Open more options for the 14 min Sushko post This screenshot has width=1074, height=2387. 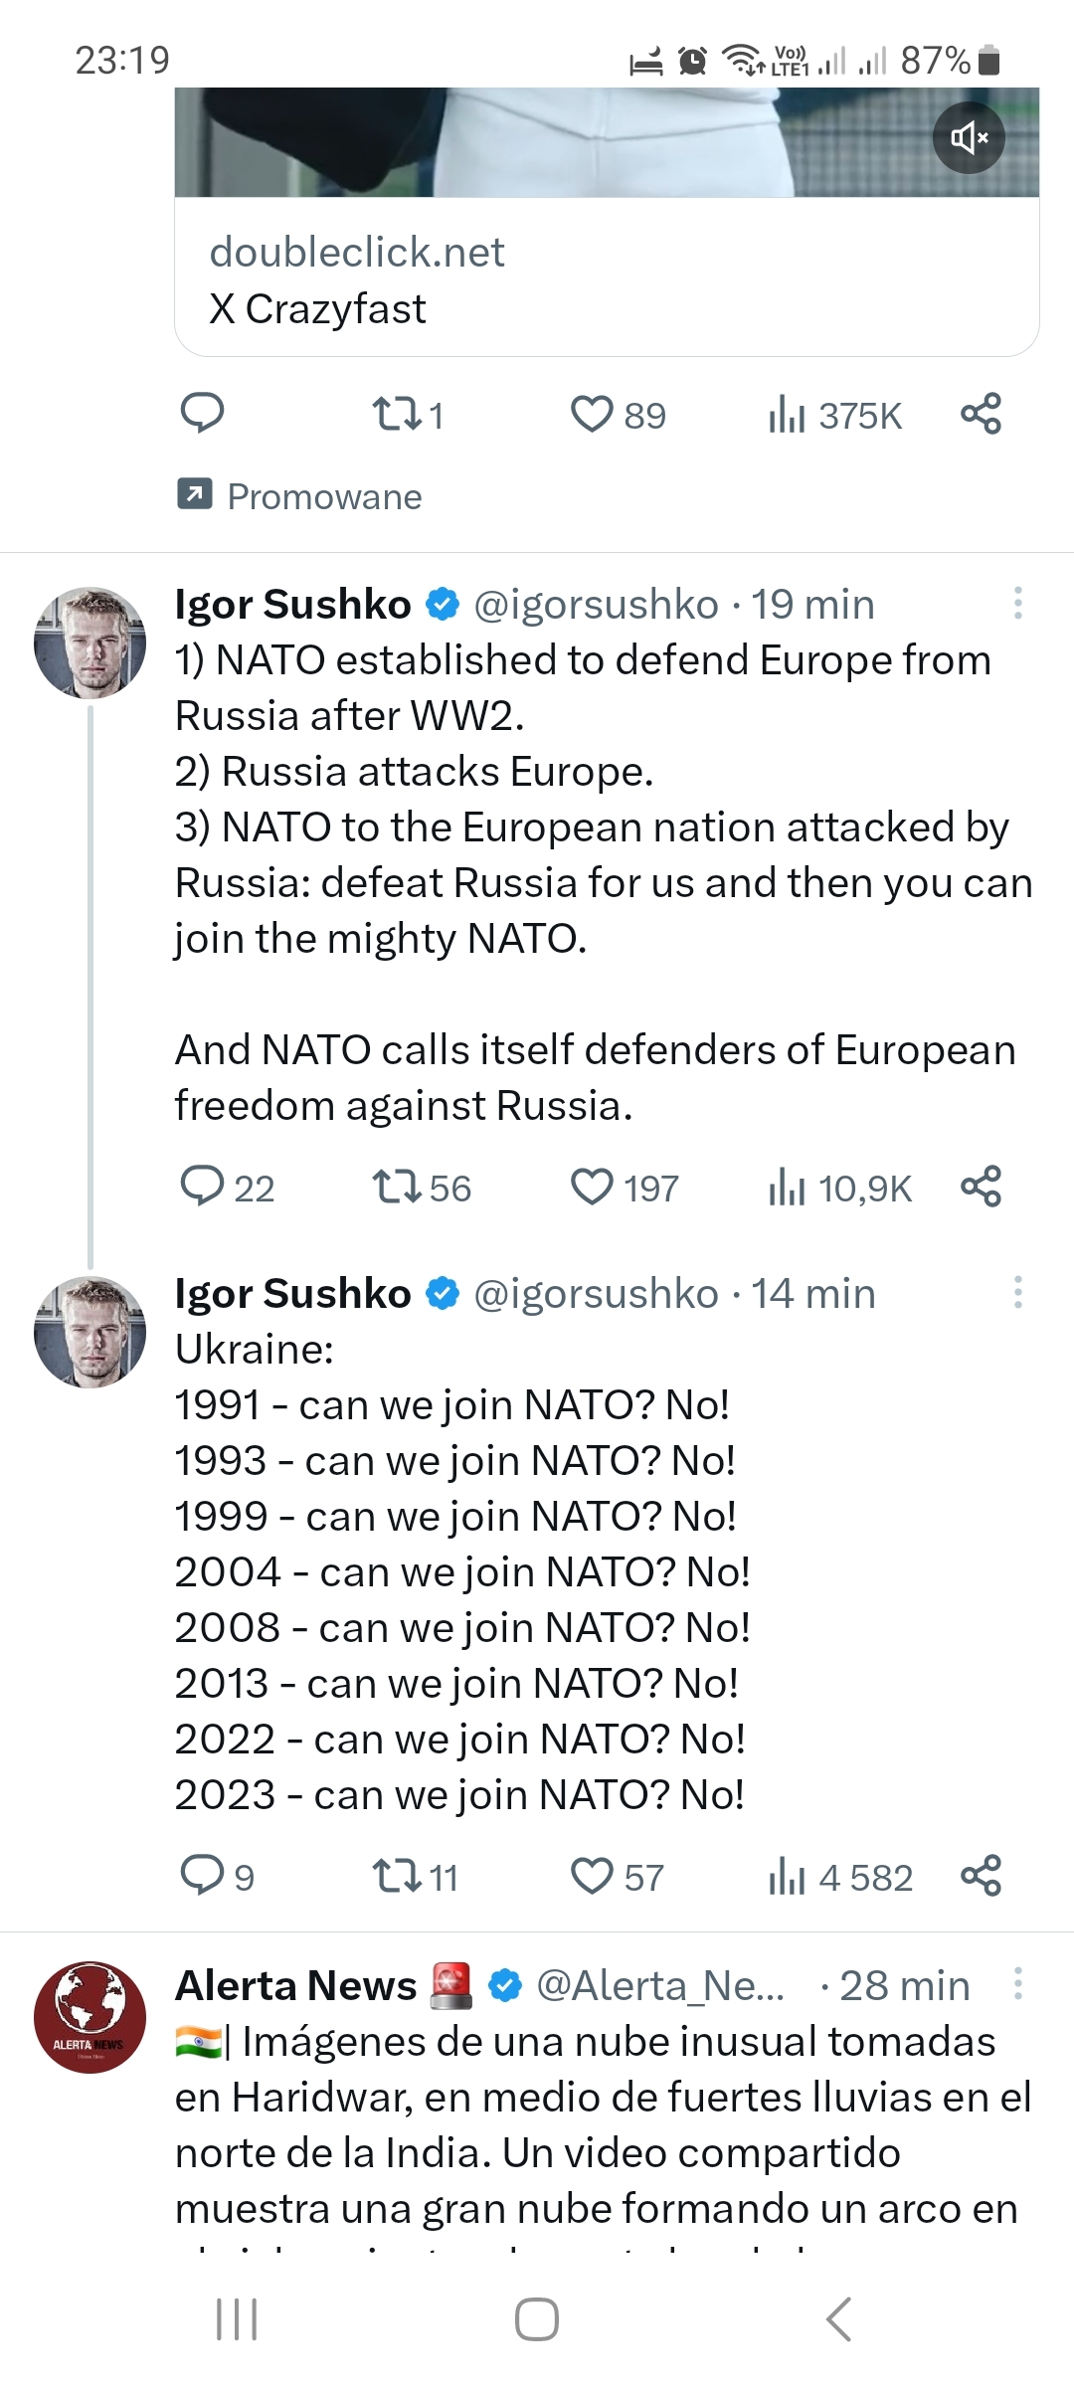pos(1017,1292)
